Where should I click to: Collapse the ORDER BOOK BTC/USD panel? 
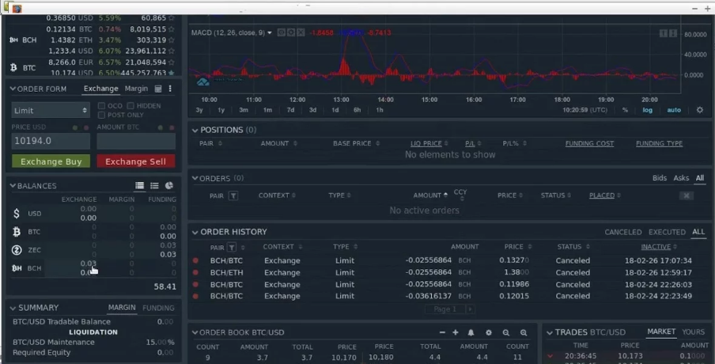tap(195, 332)
